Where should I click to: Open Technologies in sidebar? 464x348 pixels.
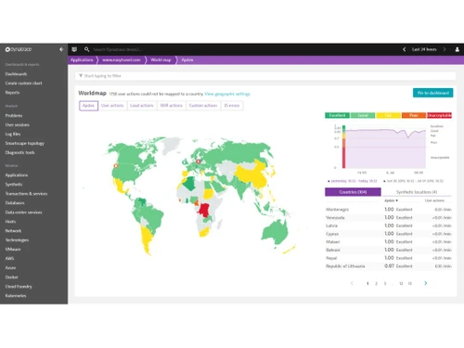17,240
